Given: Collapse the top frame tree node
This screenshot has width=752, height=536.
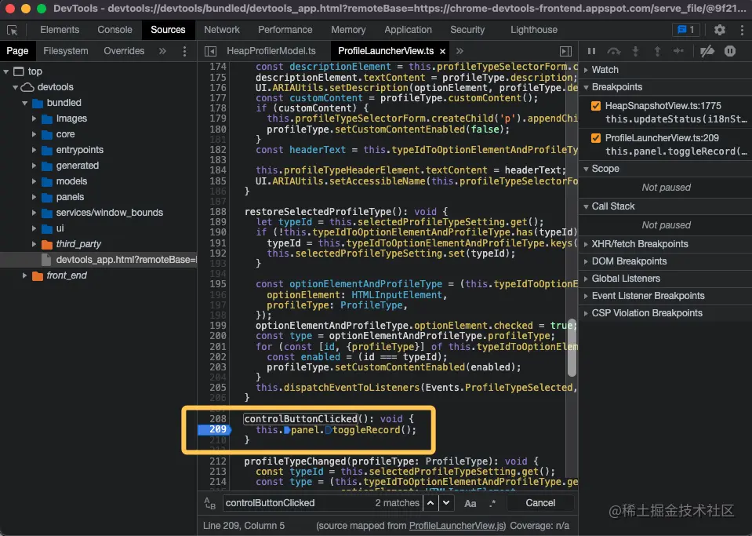Looking at the screenshot, I should [5, 71].
